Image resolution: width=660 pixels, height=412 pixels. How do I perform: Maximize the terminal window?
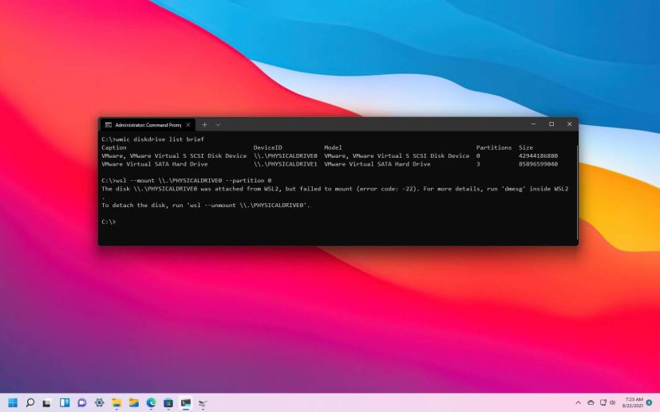(551, 124)
